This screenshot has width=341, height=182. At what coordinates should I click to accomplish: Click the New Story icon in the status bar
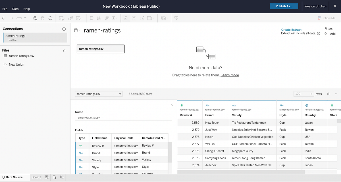(62, 177)
